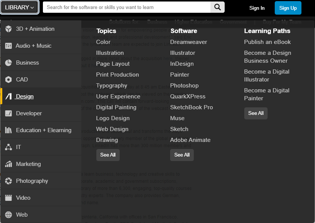Click See All under Learning Paths
315x223 pixels.
[x=256, y=113]
